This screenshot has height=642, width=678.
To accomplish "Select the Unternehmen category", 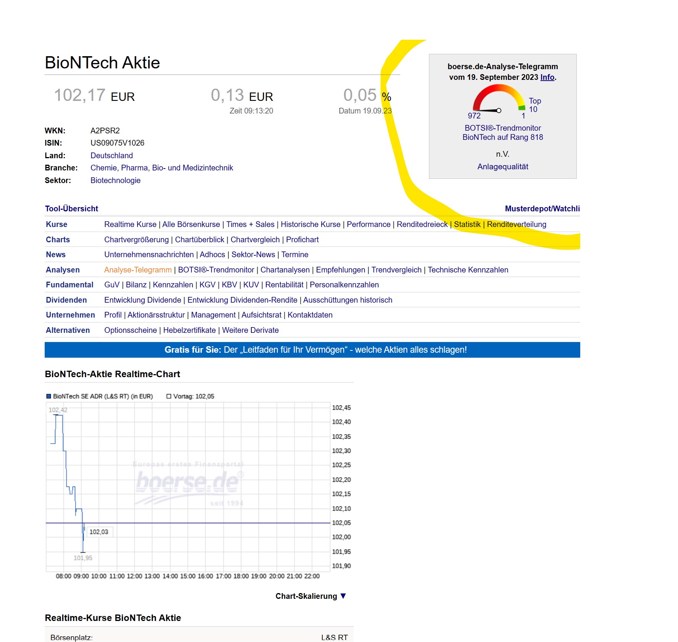I will pyautogui.click(x=70, y=315).
